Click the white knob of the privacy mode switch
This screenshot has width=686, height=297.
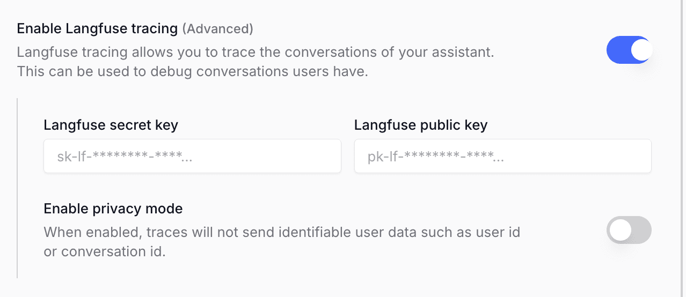pyautogui.click(x=620, y=231)
